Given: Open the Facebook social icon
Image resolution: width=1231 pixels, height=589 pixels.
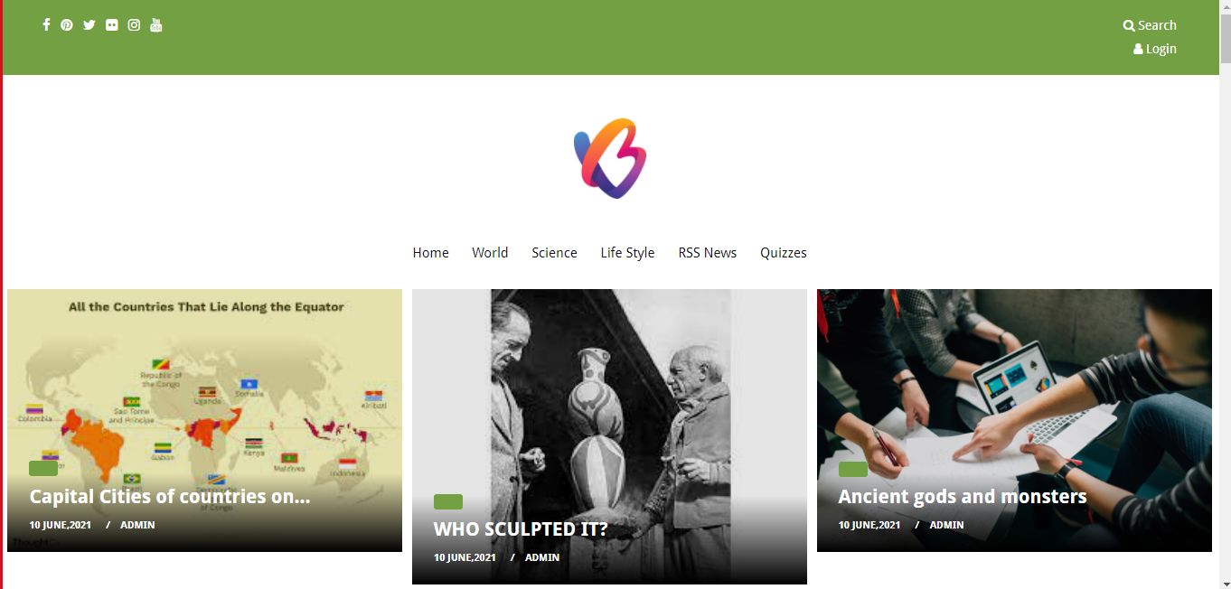Looking at the screenshot, I should point(46,24).
